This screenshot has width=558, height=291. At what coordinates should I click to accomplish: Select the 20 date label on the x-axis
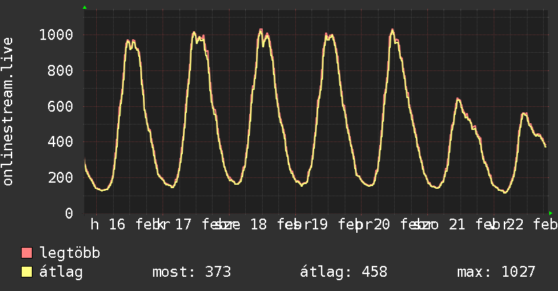point(382,225)
